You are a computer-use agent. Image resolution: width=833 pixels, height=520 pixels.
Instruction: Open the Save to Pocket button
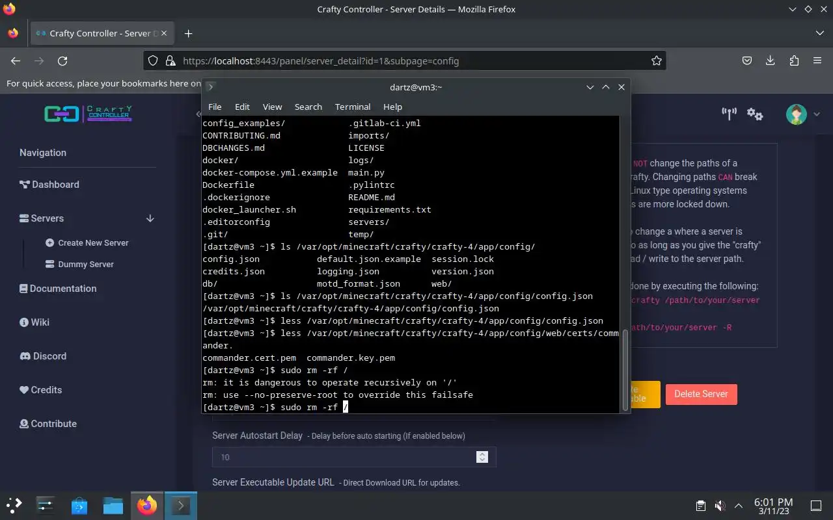pyautogui.click(x=747, y=60)
